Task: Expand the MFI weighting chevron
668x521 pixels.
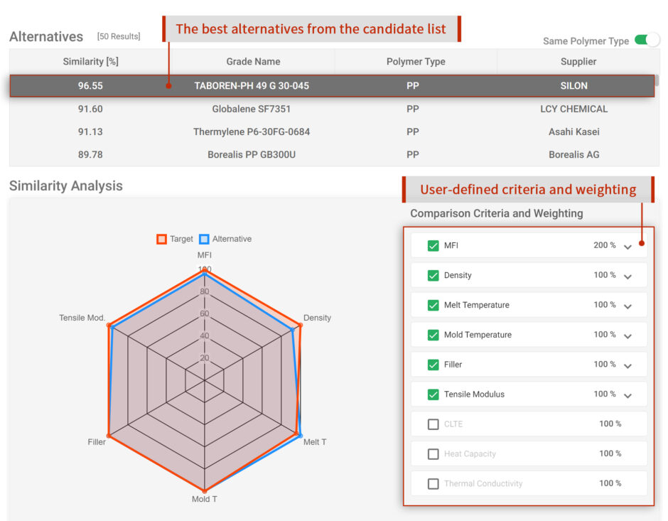Action: coord(627,247)
